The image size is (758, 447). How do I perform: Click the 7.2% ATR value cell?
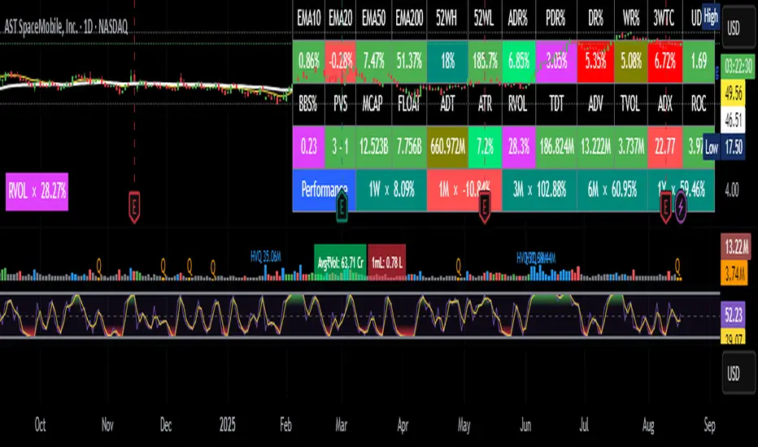coord(485,147)
